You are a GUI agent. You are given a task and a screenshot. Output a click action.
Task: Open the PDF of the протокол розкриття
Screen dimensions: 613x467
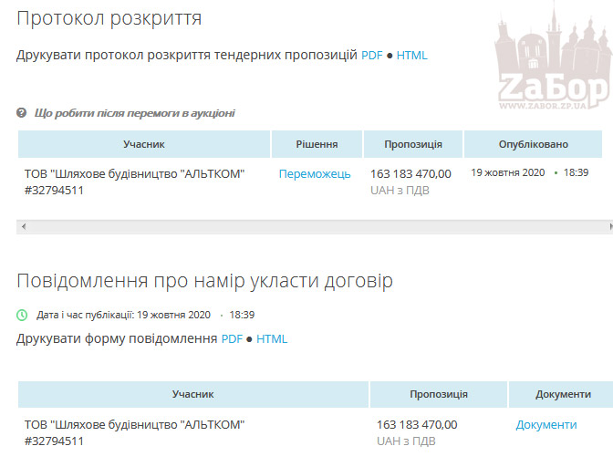(x=372, y=55)
